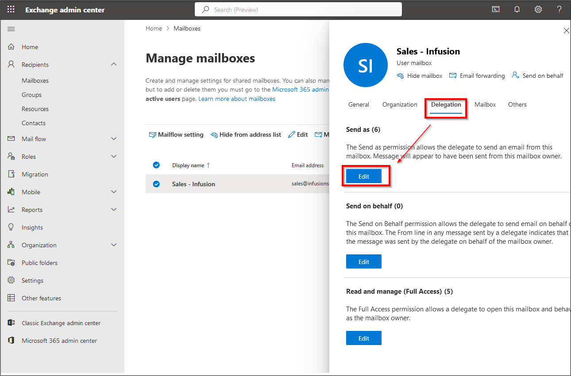Viewport: 571px width, 376px height.
Task: Toggle the select-all checkbox in header row
Action: point(156,165)
